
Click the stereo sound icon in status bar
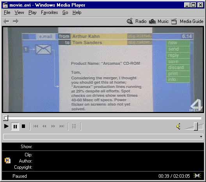(197, 176)
